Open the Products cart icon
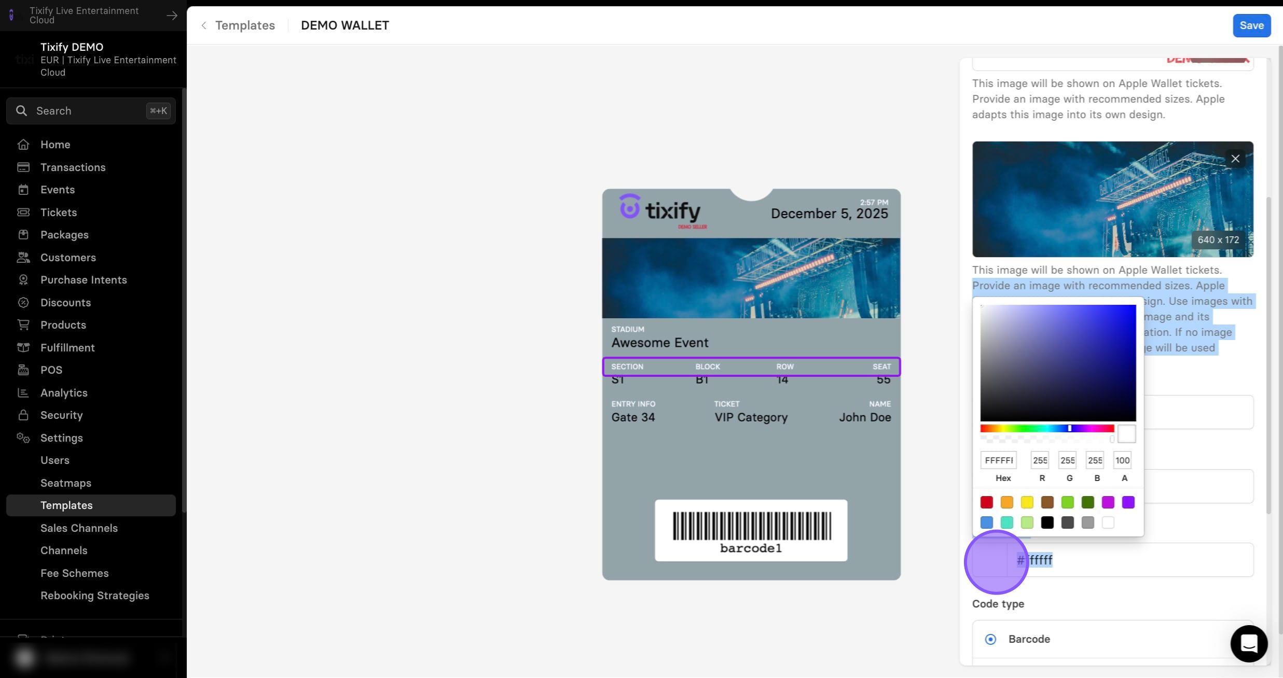The height and width of the screenshot is (678, 1283). click(23, 325)
